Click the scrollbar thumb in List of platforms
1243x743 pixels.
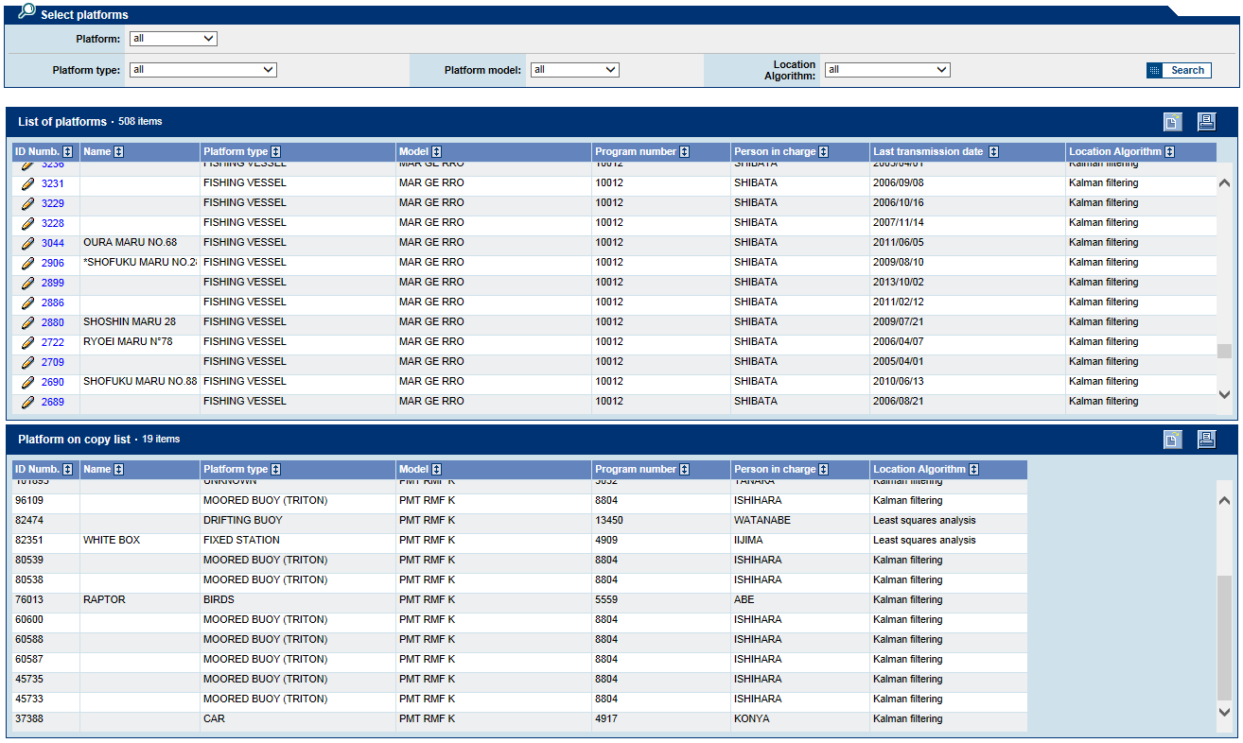click(1224, 351)
